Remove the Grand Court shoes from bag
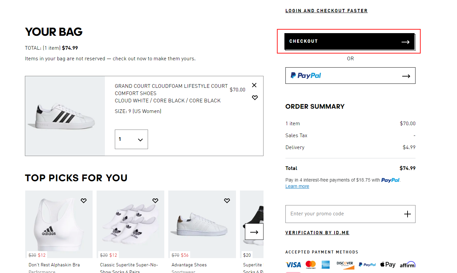 click(x=254, y=85)
